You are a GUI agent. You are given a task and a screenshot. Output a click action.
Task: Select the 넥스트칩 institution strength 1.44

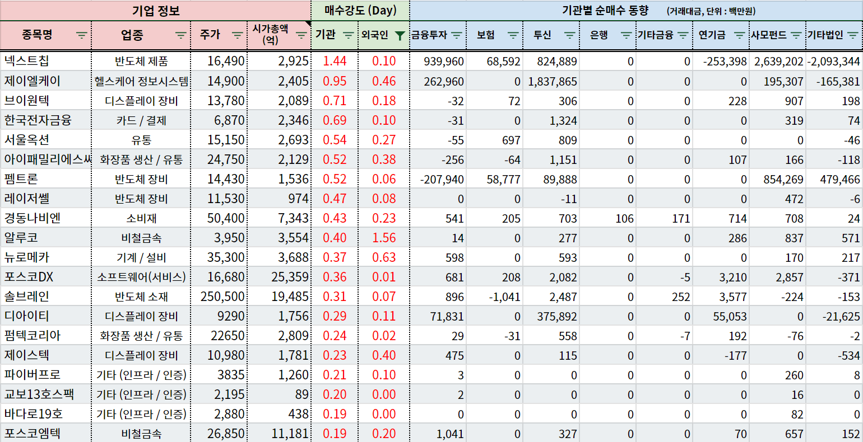click(335, 61)
